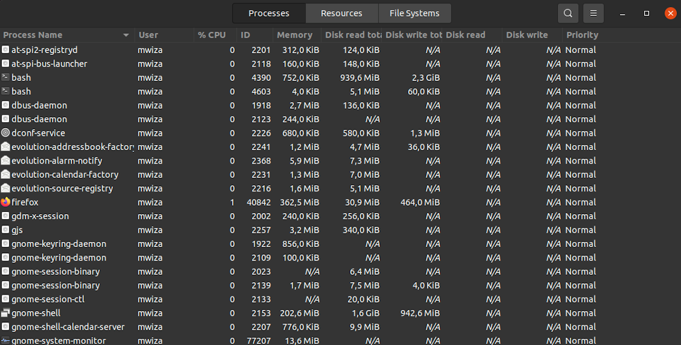Switch to the Resources tab

click(342, 13)
